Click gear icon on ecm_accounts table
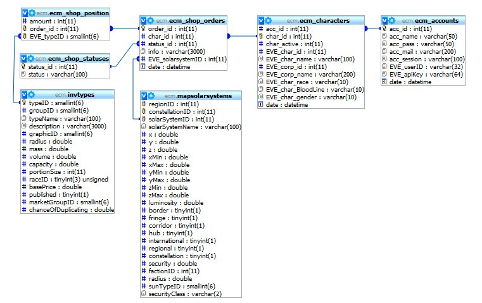482x303 pixels. pyautogui.click(x=391, y=21)
